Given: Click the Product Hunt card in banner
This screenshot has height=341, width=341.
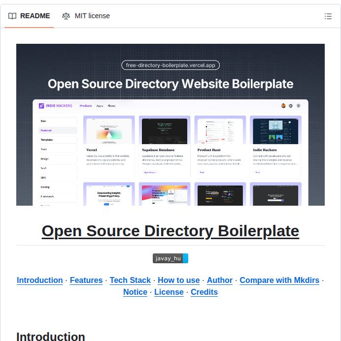Looking at the screenshot, I should pos(220,147).
